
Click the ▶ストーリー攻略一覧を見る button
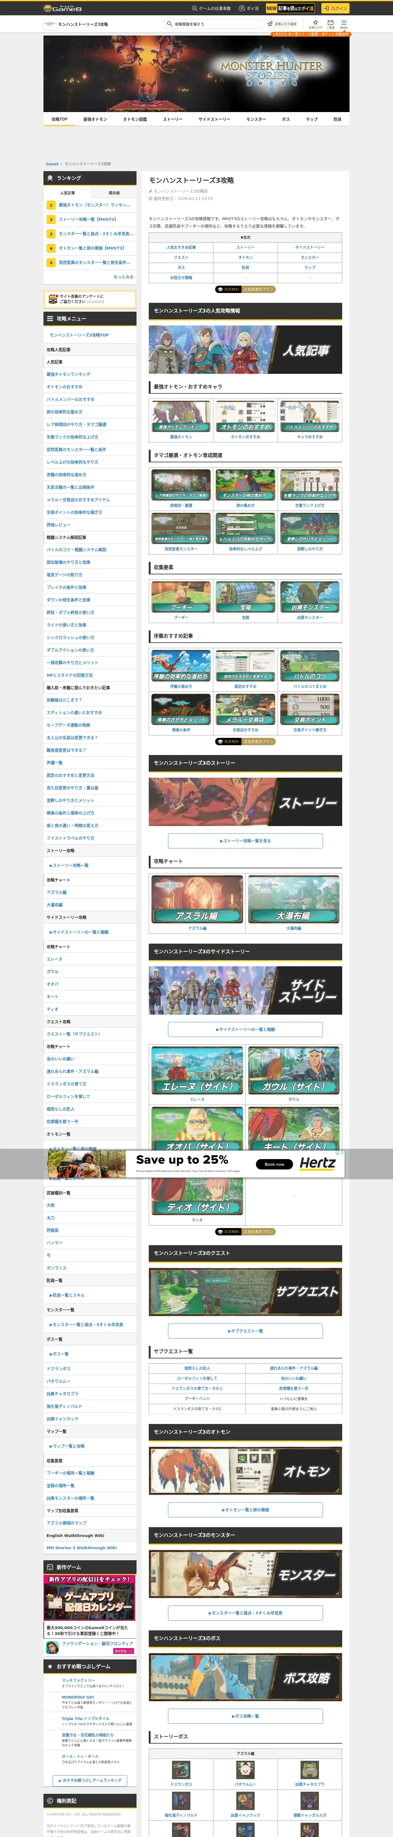point(245,841)
